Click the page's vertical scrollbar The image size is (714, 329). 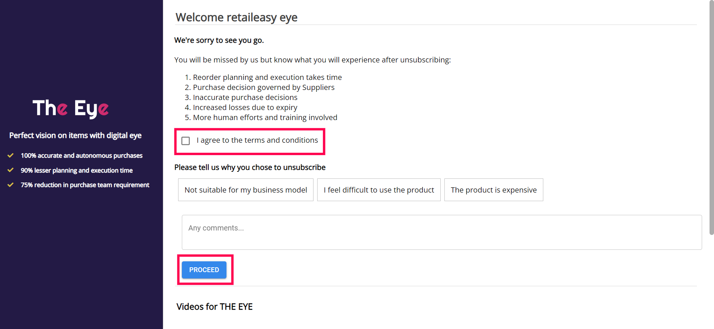pos(711,119)
